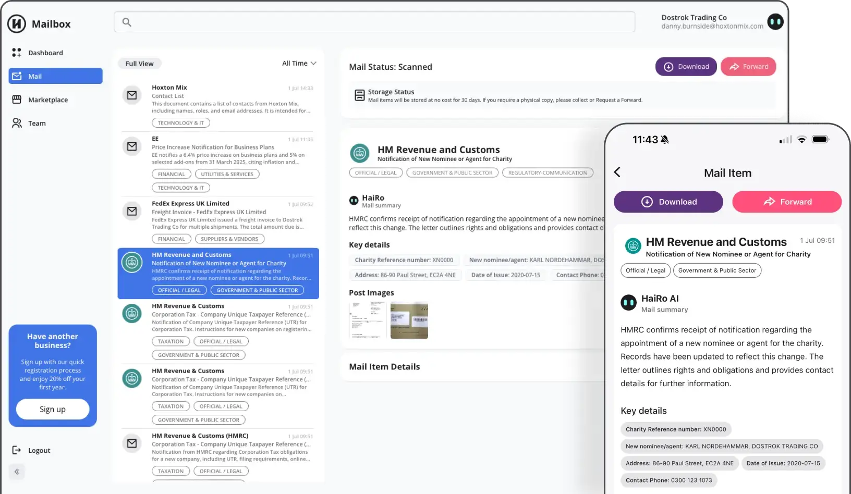Toggle the Full View option
Screen dimensions: 851x494
pyautogui.click(x=139, y=64)
